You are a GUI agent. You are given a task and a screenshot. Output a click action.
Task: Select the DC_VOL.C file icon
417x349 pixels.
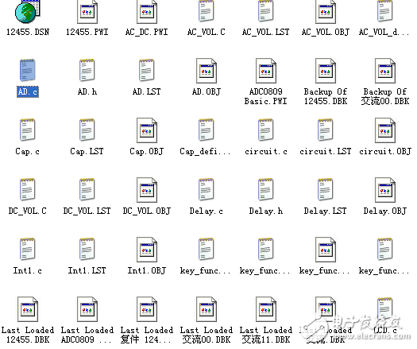coord(27,189)
